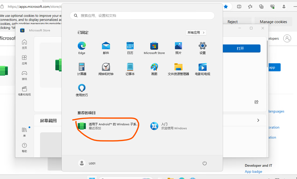297x179 pixels.
Task: Open 库 (Library) in Microsoft Store sidebar
Action: [24, 132]
